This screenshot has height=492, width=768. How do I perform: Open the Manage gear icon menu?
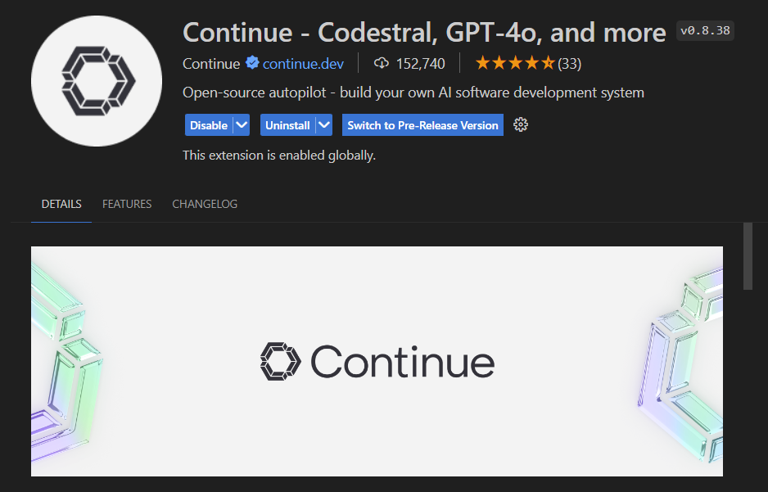tap(521, 124)
